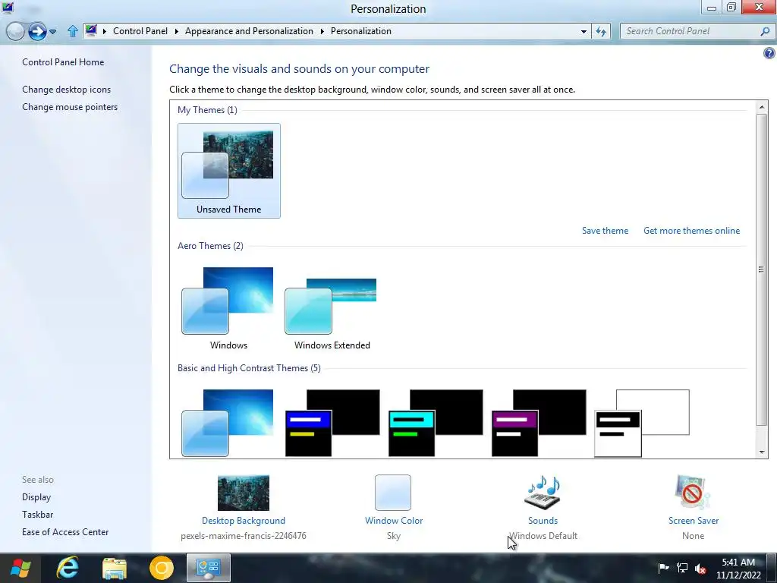777x583 pixels.
Task: Select the high contrast theme with purple title bar
Action: pos(539,422)
